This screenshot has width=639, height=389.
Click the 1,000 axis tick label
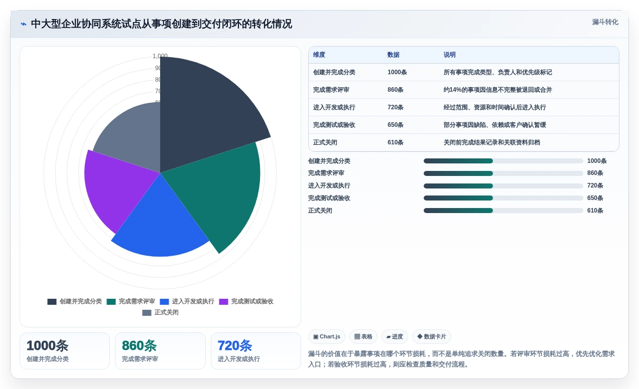[160, 56]
